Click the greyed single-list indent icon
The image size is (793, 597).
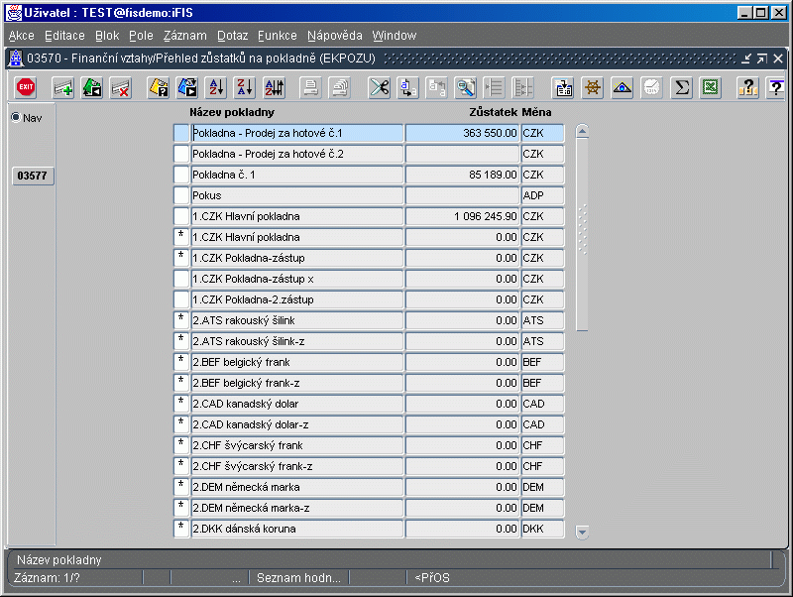tap(494, 87)
